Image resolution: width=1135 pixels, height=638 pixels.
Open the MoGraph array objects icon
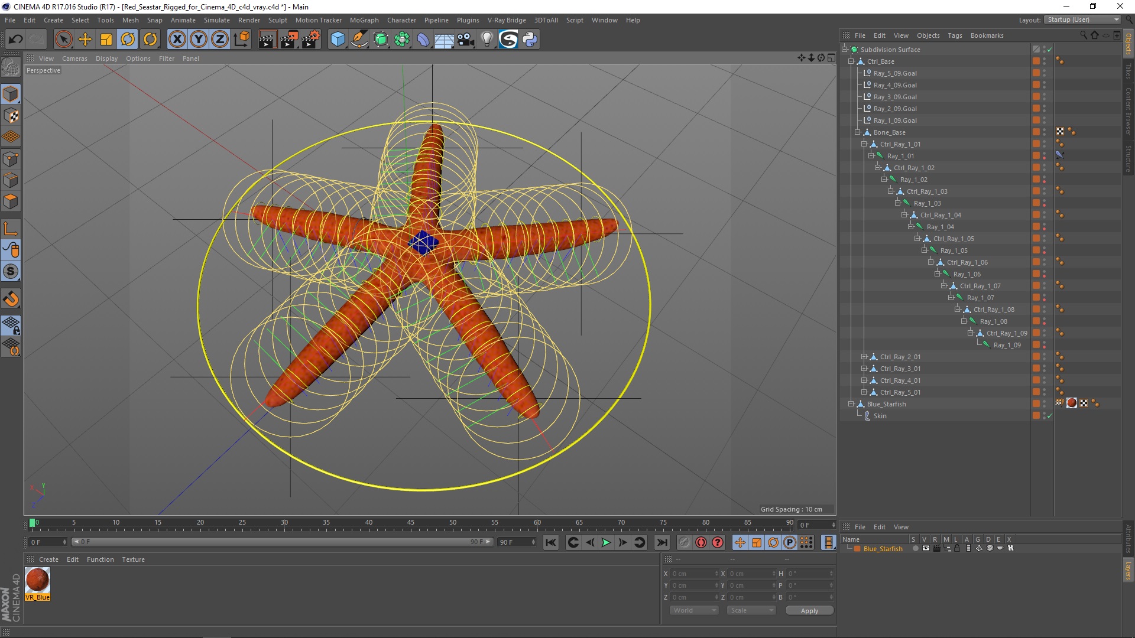coord(402,40)
